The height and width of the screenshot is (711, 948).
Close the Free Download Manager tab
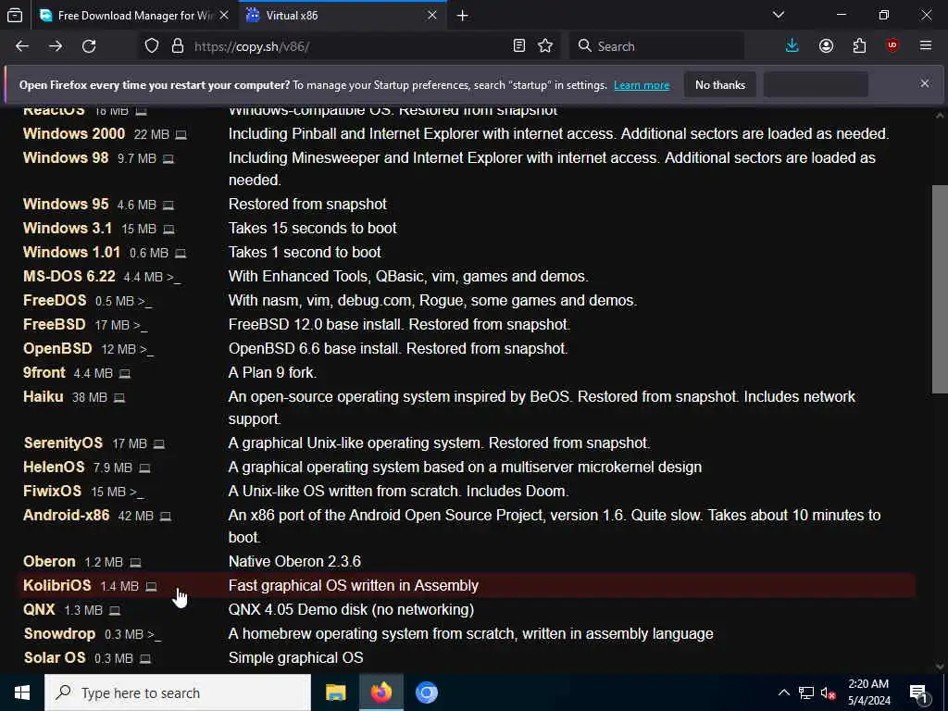(224, 16)
